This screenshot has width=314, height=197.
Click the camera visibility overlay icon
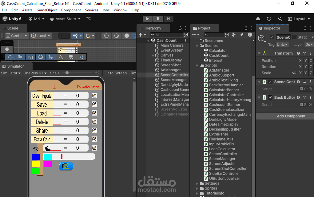[x=71, y=57]
